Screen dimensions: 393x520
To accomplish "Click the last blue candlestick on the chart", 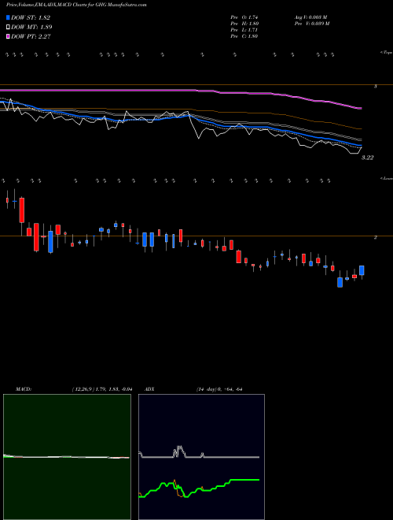I will click(x=362, y=270).
